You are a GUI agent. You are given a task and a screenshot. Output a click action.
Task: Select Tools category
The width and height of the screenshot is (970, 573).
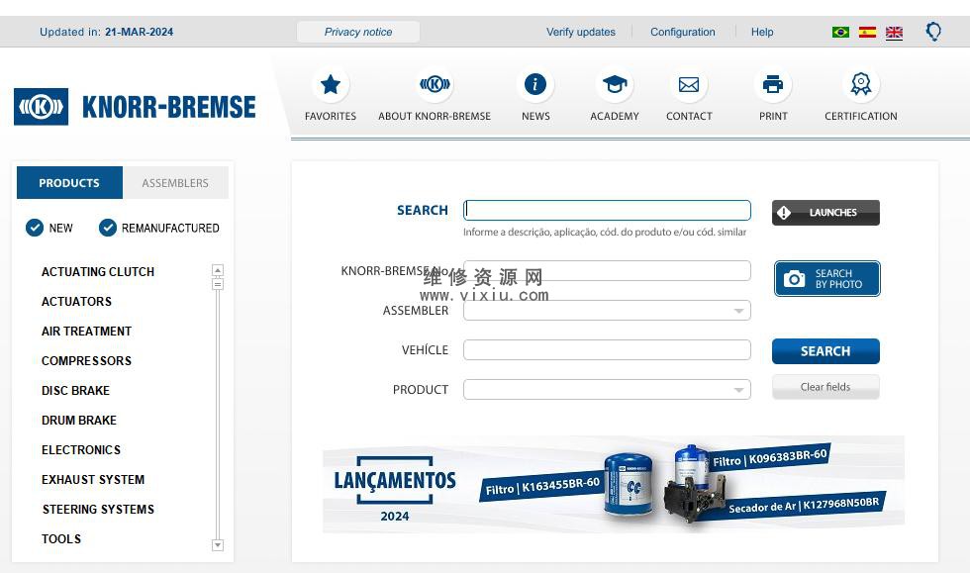(x=61, y=539)
